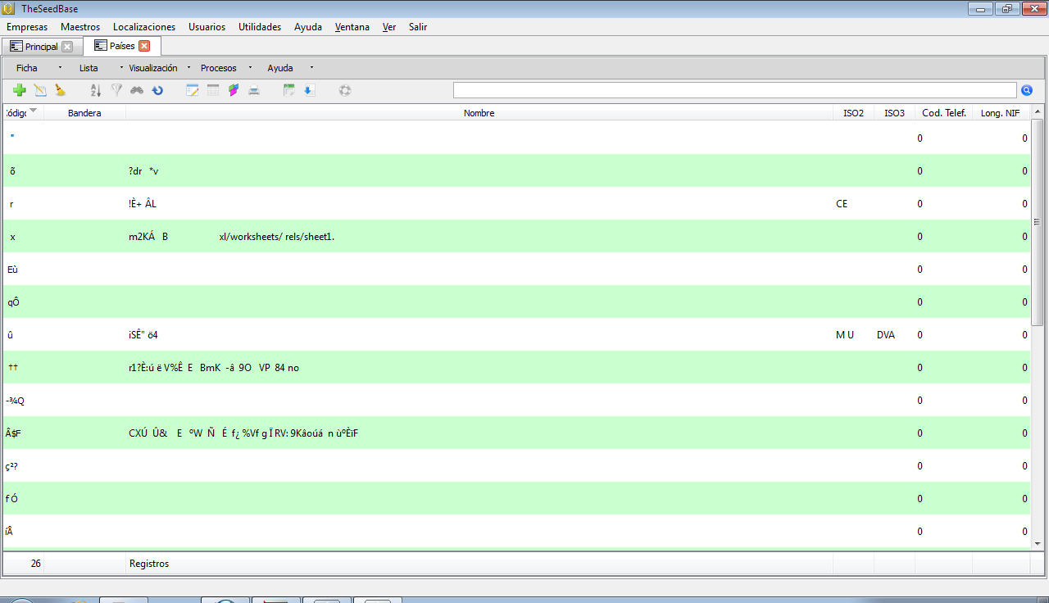Switch to the Principal tab
Image resolution: width=1049 pixels, height=603 pixels.
[x=41, y=47]
